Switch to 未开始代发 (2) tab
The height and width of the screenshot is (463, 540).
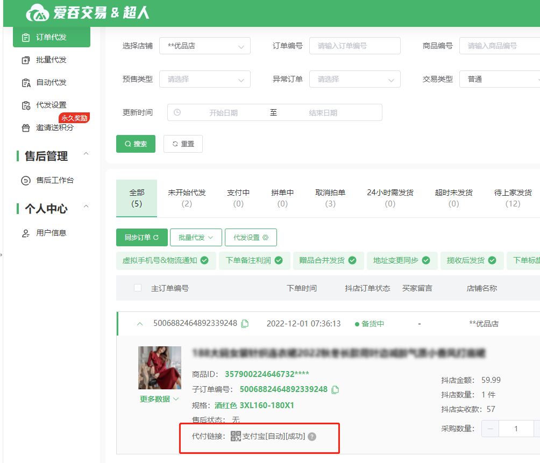coord(187,198)
